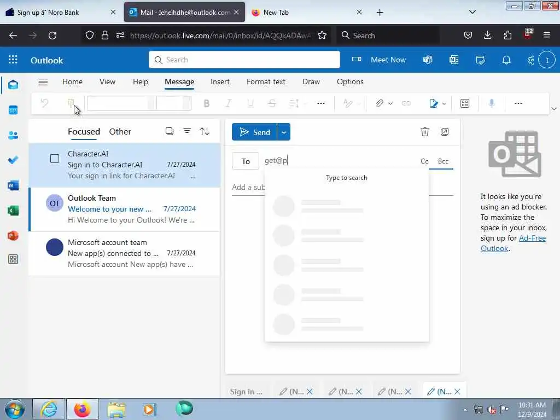
Task: Open Calendar in the left sidebar
Action: [13, 110]
